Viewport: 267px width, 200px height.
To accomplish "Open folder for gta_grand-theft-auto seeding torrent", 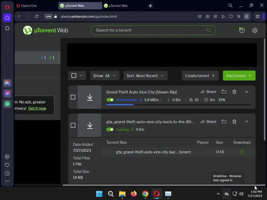I will pyautogui.click(x=224, y=121).
